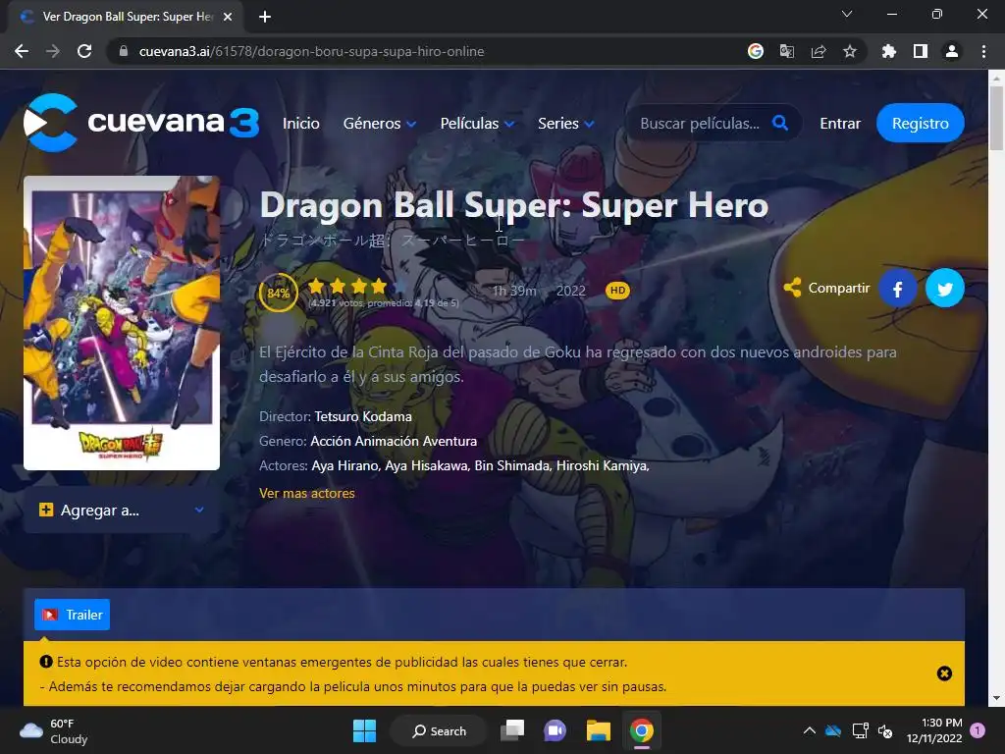Image resolution: width=1005 pixels, height=754 pixels.
Task: Click the Dragon Ball Super: Super Hero title
Action: coord(513,205)
